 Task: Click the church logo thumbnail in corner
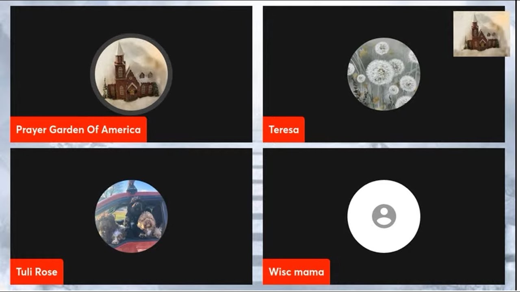pyautogui.click(x=481, y=34)
